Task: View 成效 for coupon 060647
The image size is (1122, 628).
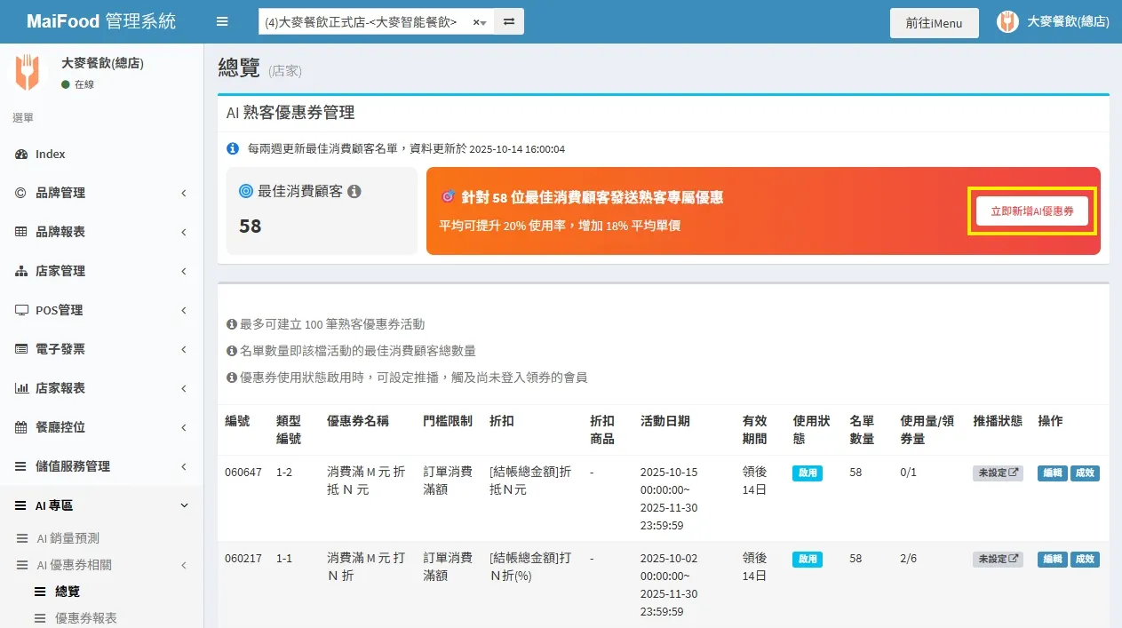Action: (1085, 473)
